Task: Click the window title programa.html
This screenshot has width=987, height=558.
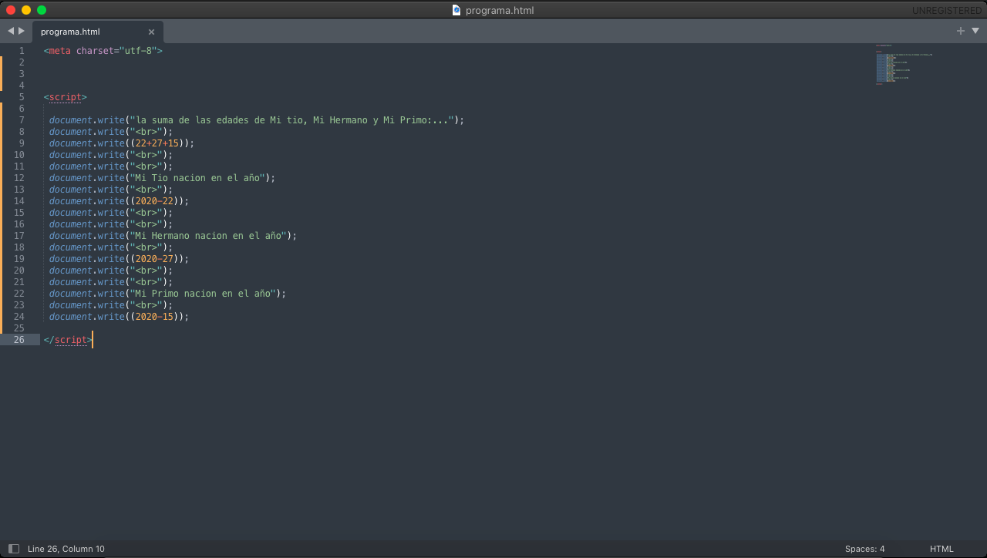Action: 500,11
